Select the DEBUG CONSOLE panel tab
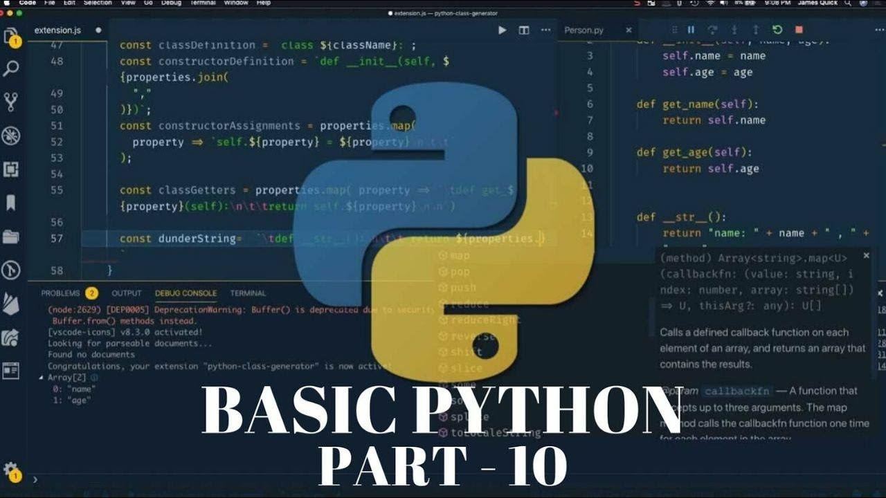This screenshot has width=886, height=498. click(x=186, y=293)
